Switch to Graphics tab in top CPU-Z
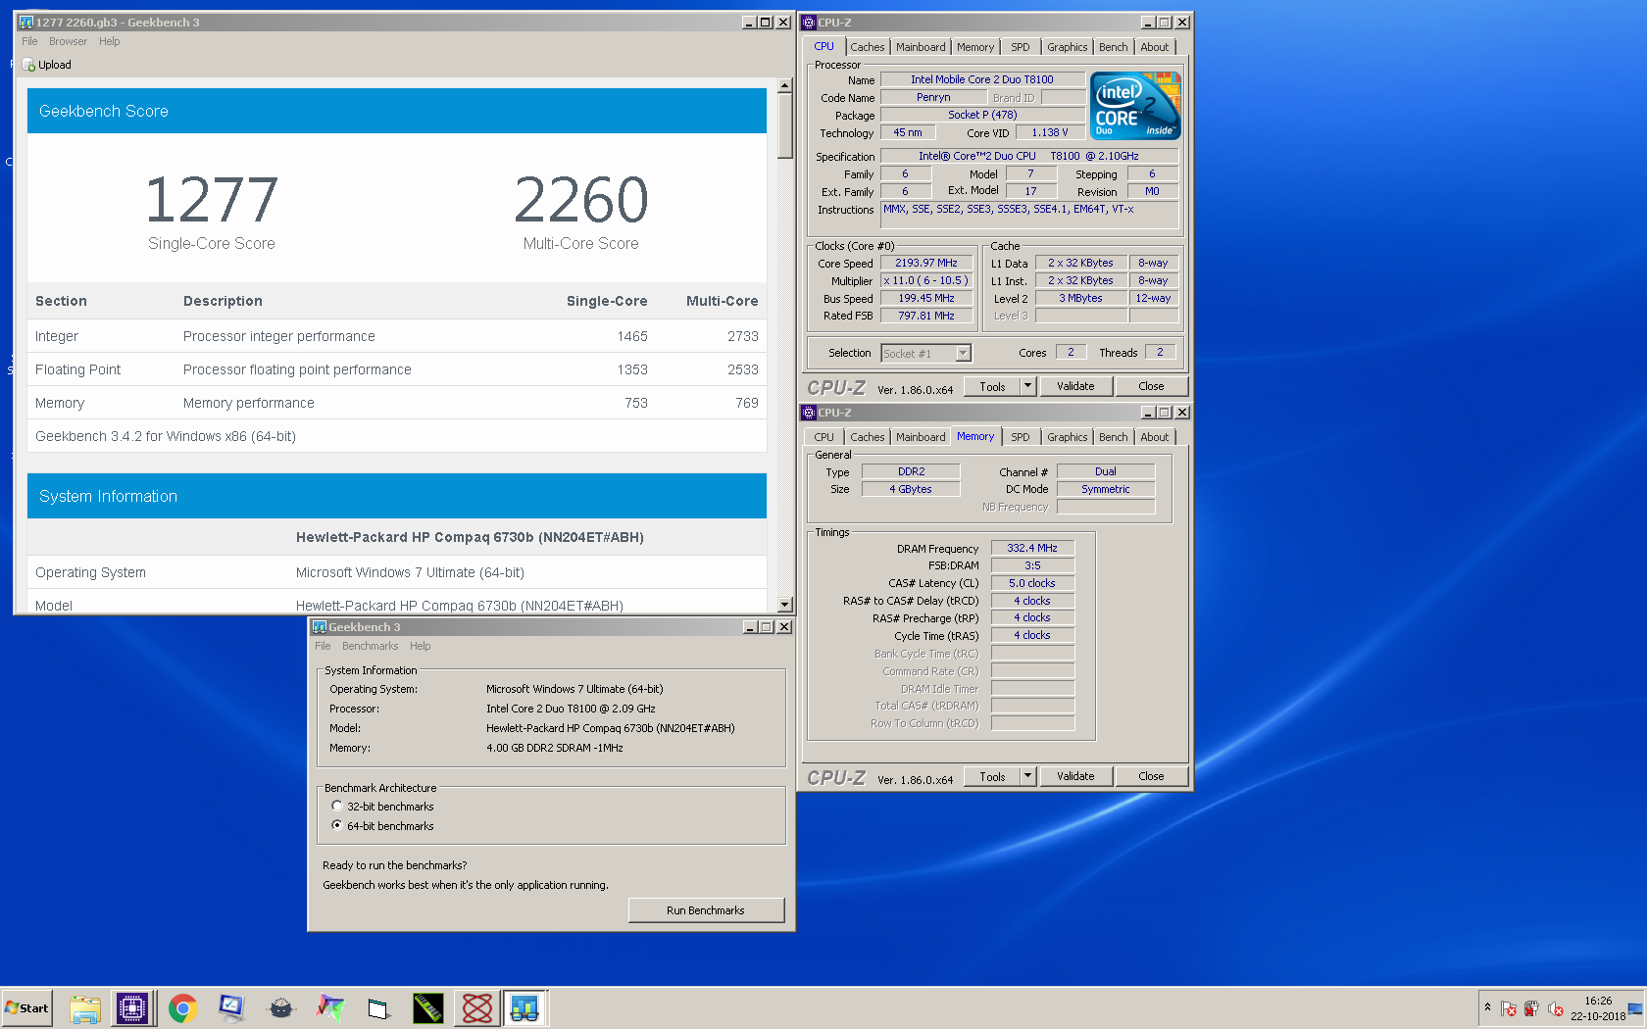Image resolution: width=1647 pixels, height=1029 pixels. point(1067,47)
